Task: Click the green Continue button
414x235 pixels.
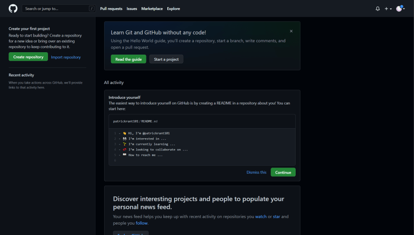Action: tap(283, 172)
